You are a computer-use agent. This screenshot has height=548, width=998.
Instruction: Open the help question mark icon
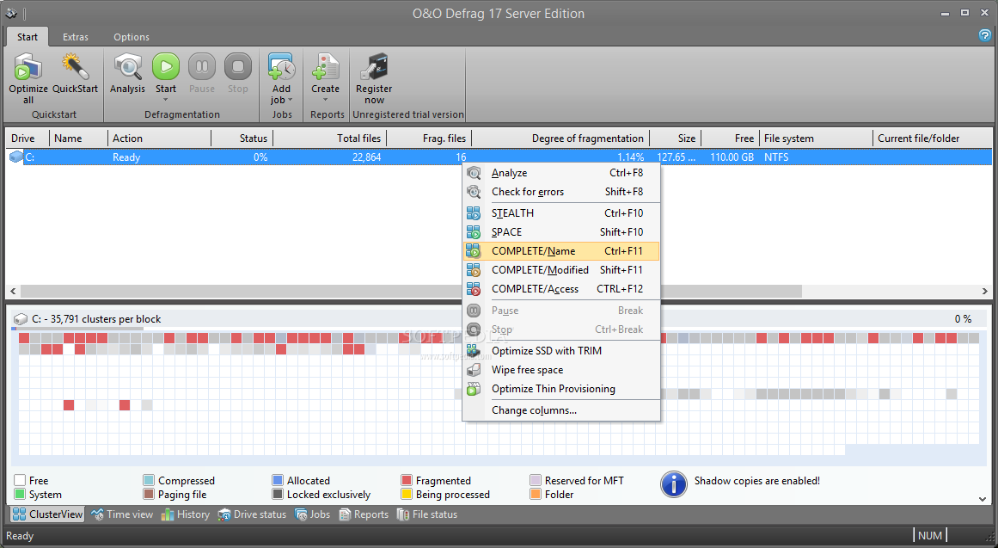[x=984, y=35]
